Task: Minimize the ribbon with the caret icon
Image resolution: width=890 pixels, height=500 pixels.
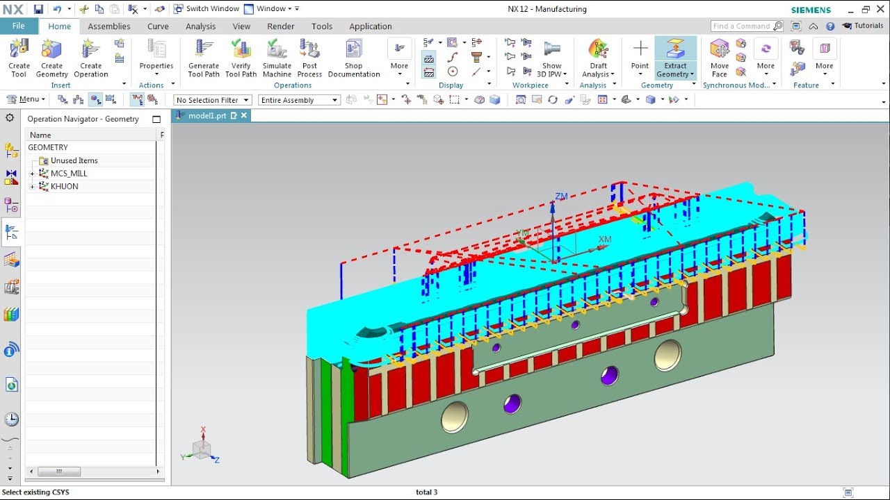Action: point(814,26)
